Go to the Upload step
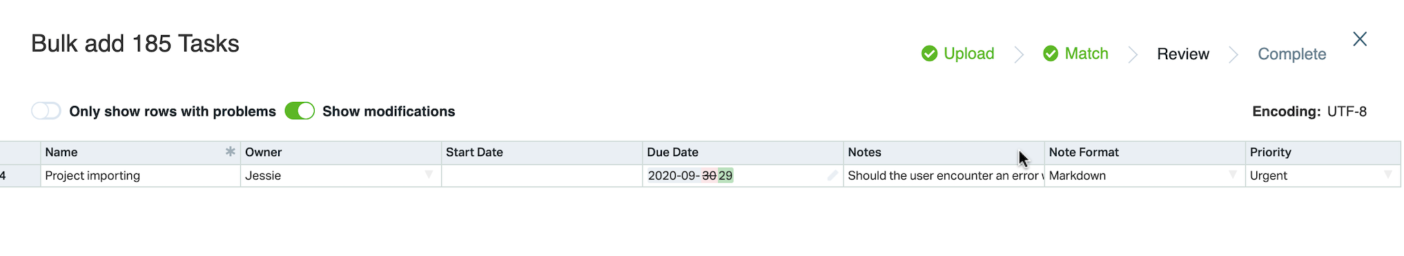 (968, 54)
